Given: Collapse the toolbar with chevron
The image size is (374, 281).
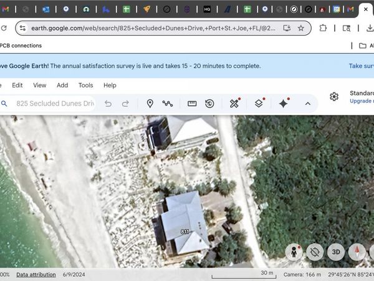Looking at the screenshot, I should point(308,104).
